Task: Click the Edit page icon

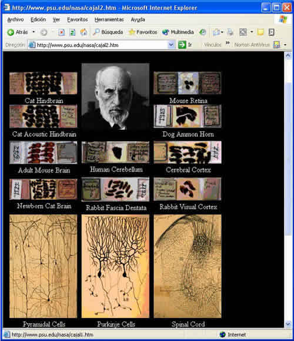Action: 243,32
